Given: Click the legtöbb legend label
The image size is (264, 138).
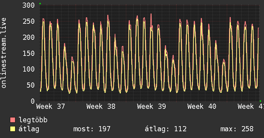Looking at the screenshot, I should [33, 120].
